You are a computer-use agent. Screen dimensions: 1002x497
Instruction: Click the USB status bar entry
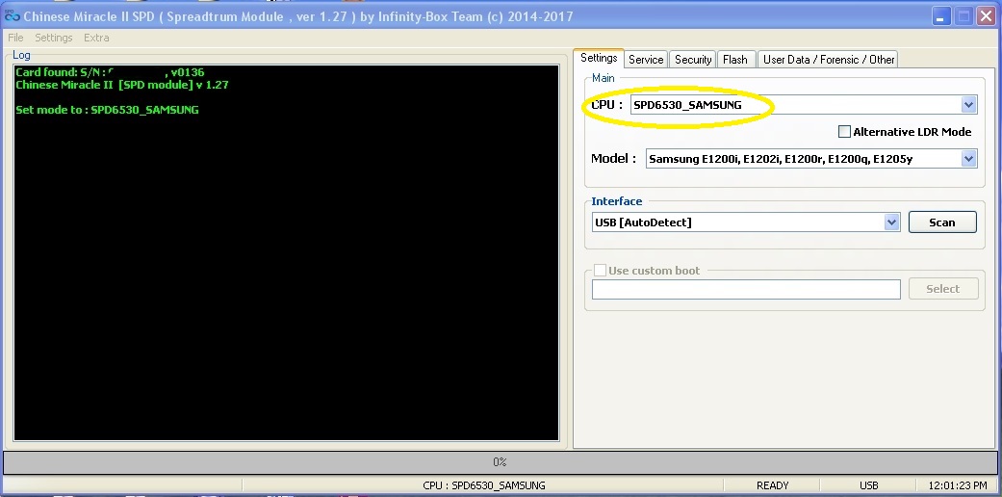coord(869,485)
